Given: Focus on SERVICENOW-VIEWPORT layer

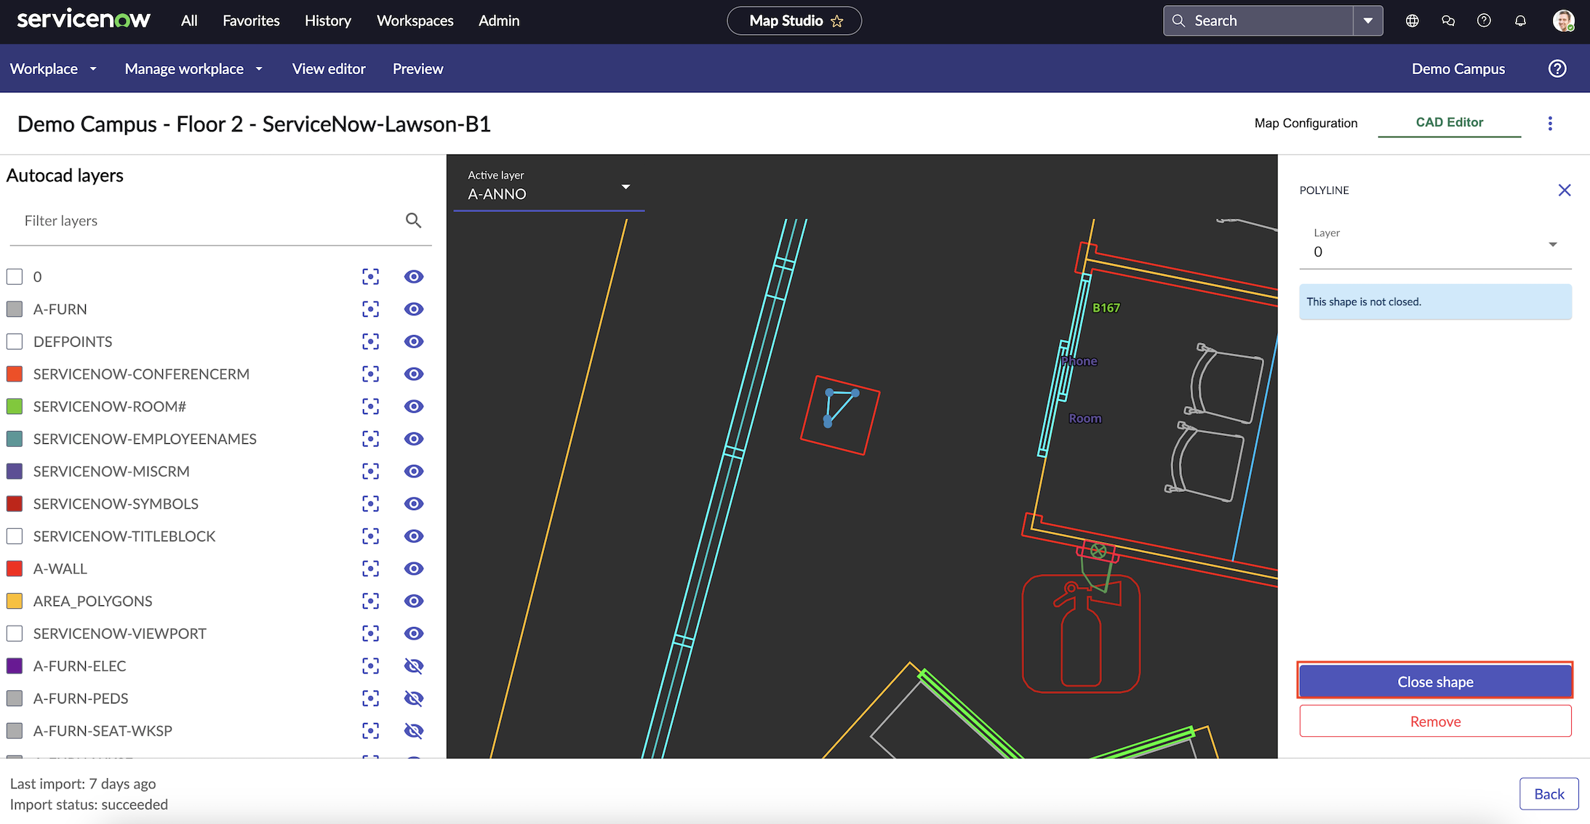Looking at the screenshot, I should (370, 634).
